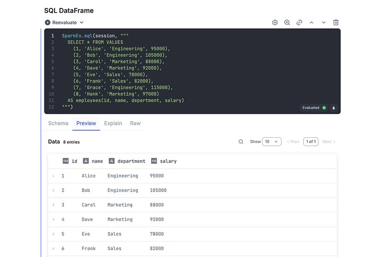Click the flame icon beside the Evaluated badge
The width and height of the screenshot is (366, 257).
[x=334, y=108]
